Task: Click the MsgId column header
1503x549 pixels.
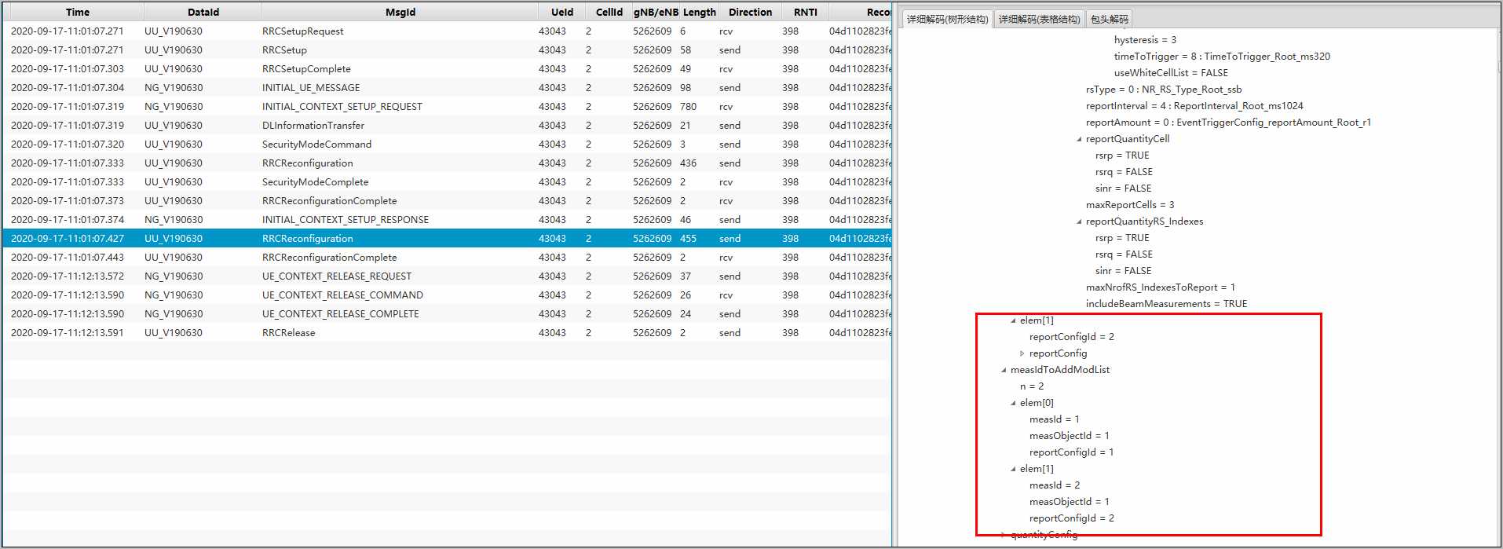Action: [x=400, y=13]
